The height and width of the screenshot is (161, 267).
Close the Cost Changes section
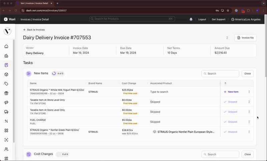coord(248,154)
